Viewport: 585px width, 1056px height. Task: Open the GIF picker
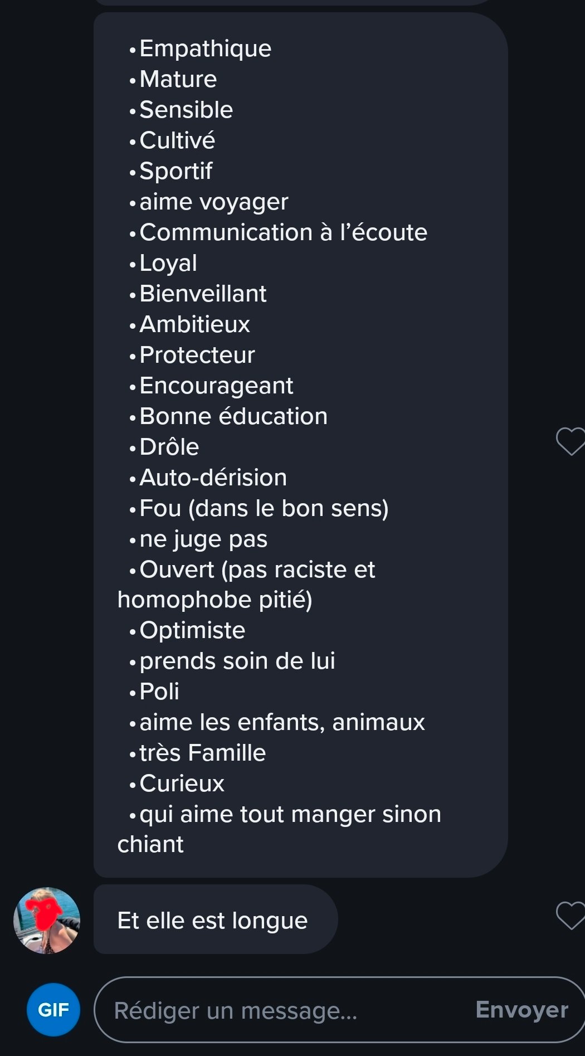tap(53, 1010)
